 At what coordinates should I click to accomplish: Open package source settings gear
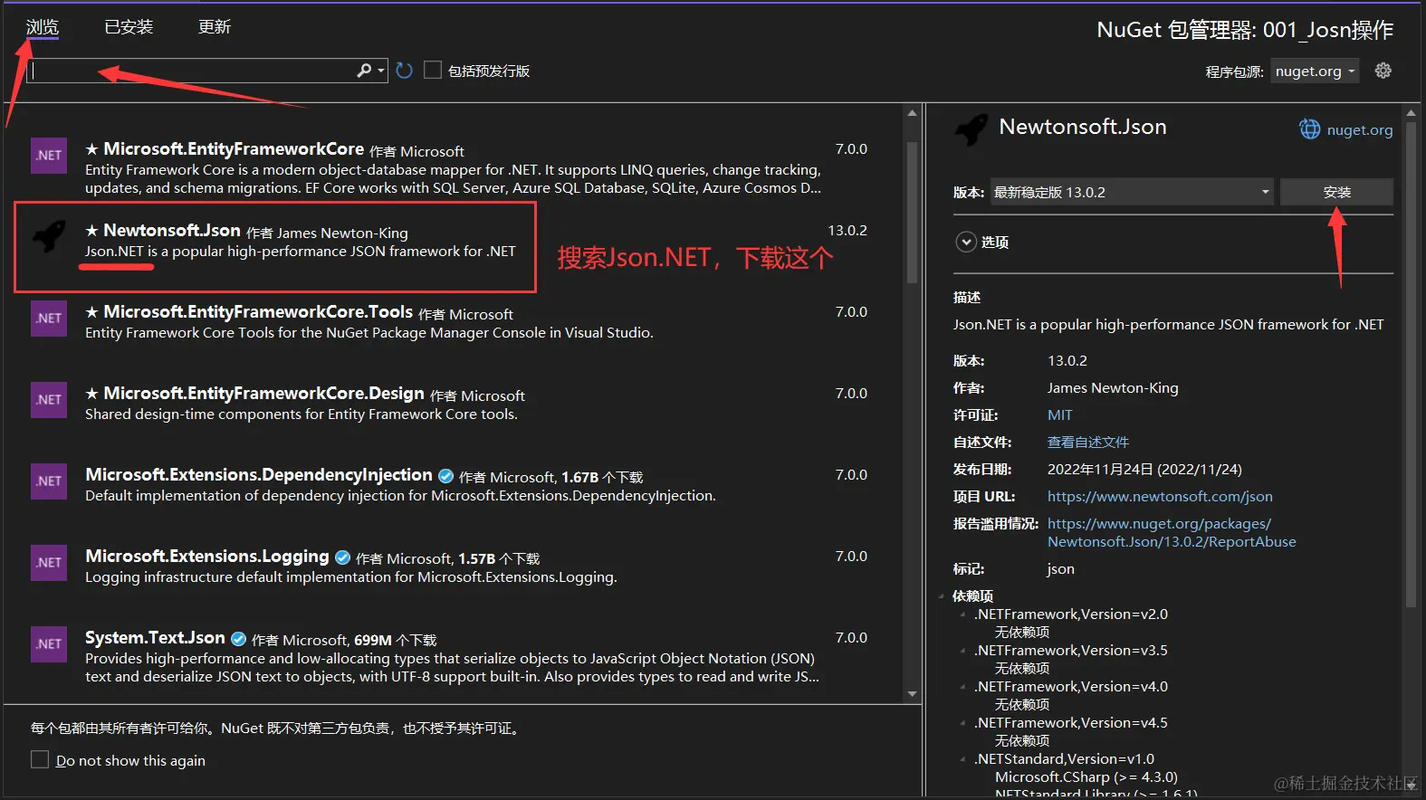[1383, 71]
